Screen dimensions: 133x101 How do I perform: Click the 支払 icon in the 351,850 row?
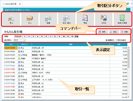(x=19, y=94)
